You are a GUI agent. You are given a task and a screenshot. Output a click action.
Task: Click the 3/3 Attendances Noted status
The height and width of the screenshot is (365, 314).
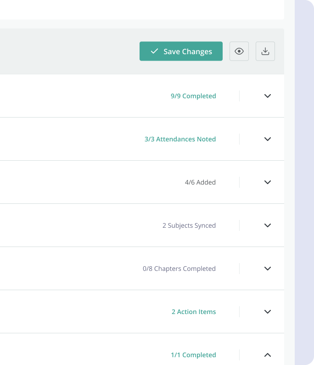pos(180,139)
